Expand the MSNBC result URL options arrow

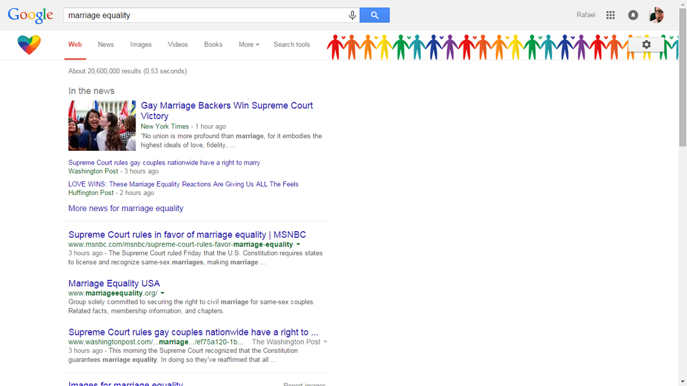[x=298, y=245]
